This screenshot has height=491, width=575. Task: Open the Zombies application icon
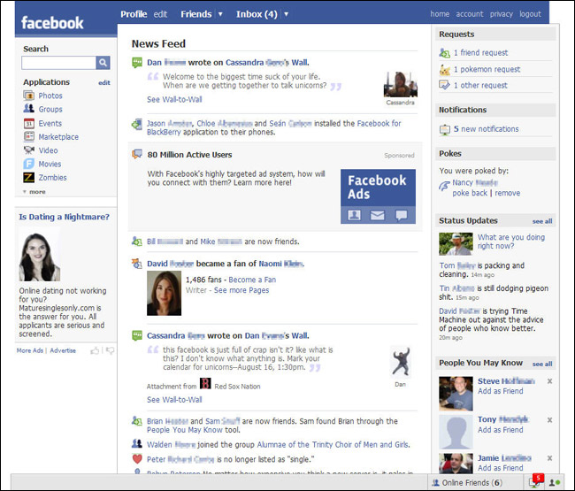tap(29, 178)
